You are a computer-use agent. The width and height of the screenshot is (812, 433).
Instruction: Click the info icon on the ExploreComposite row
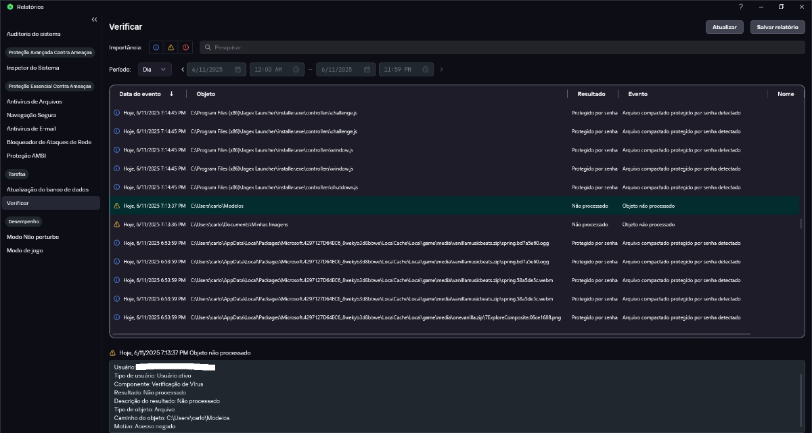(x=116, y=317)
